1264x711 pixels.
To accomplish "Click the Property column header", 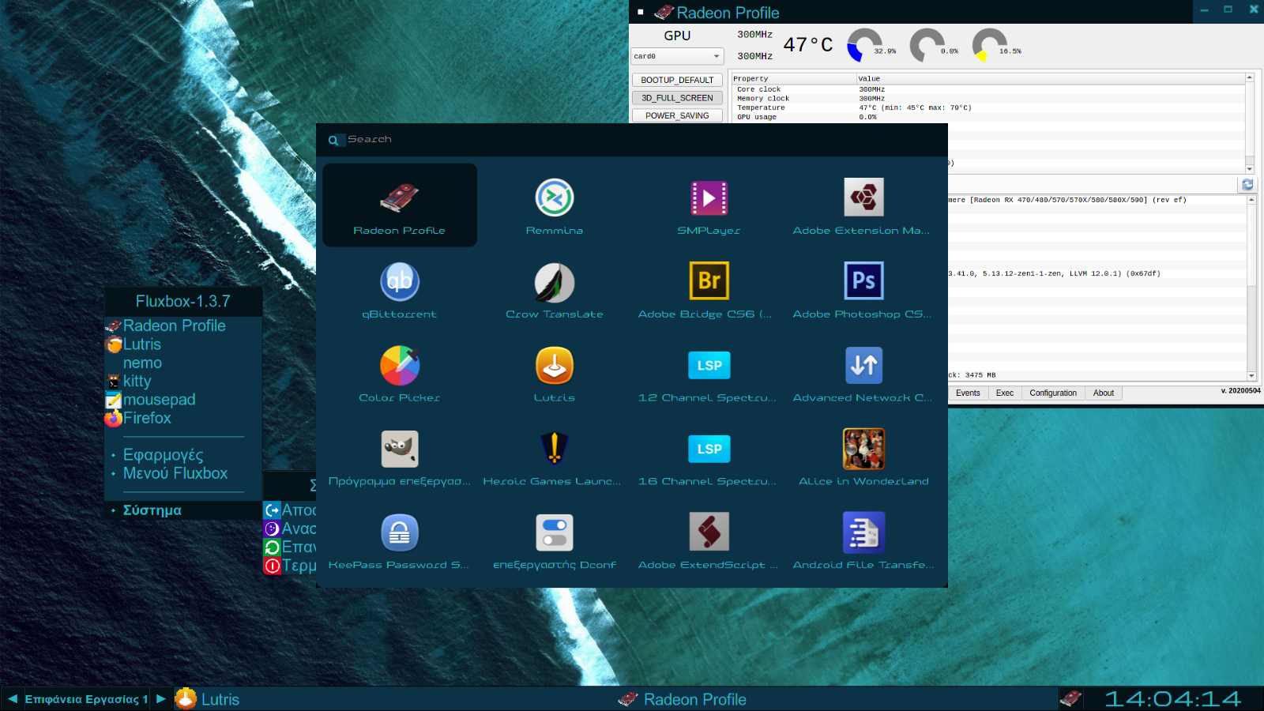I will [794, 79].
